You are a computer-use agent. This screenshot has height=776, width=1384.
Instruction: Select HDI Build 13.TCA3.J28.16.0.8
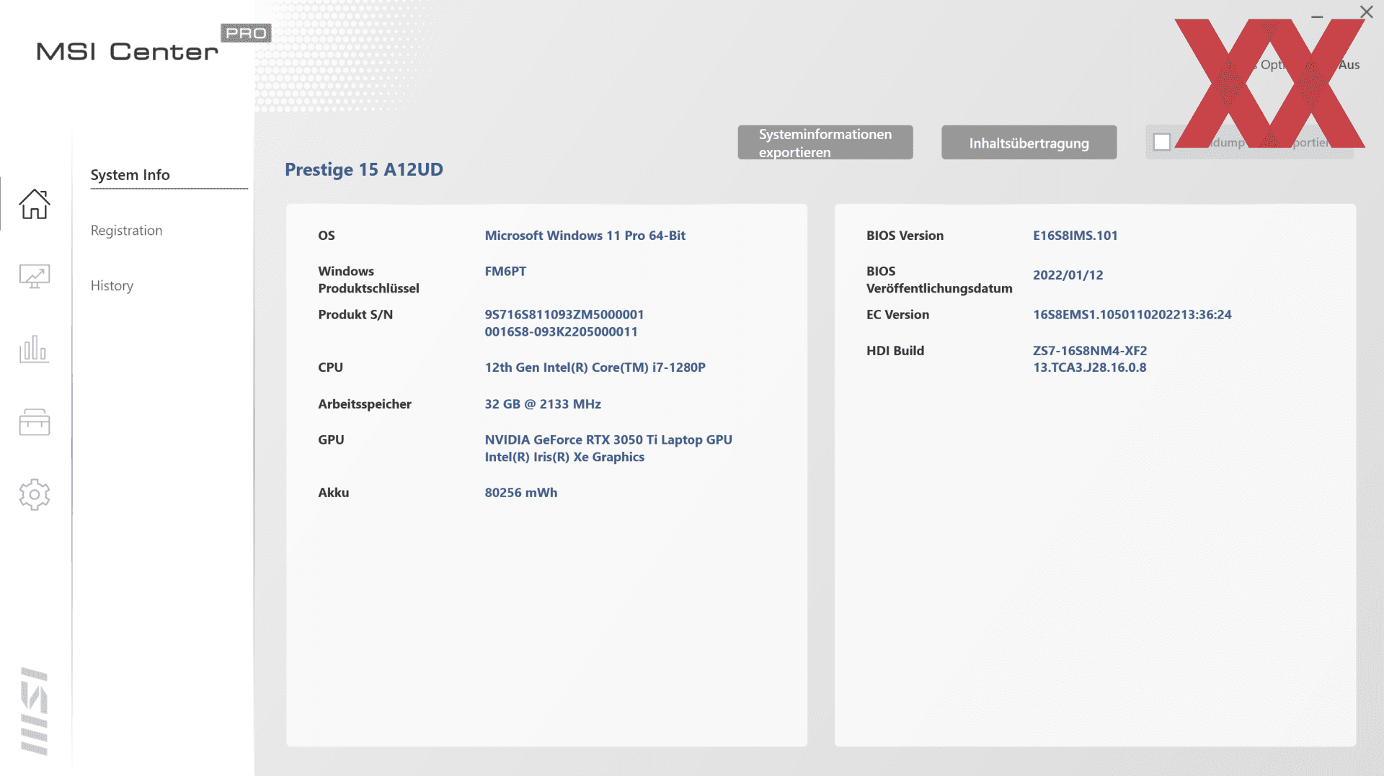(1089, 367)
